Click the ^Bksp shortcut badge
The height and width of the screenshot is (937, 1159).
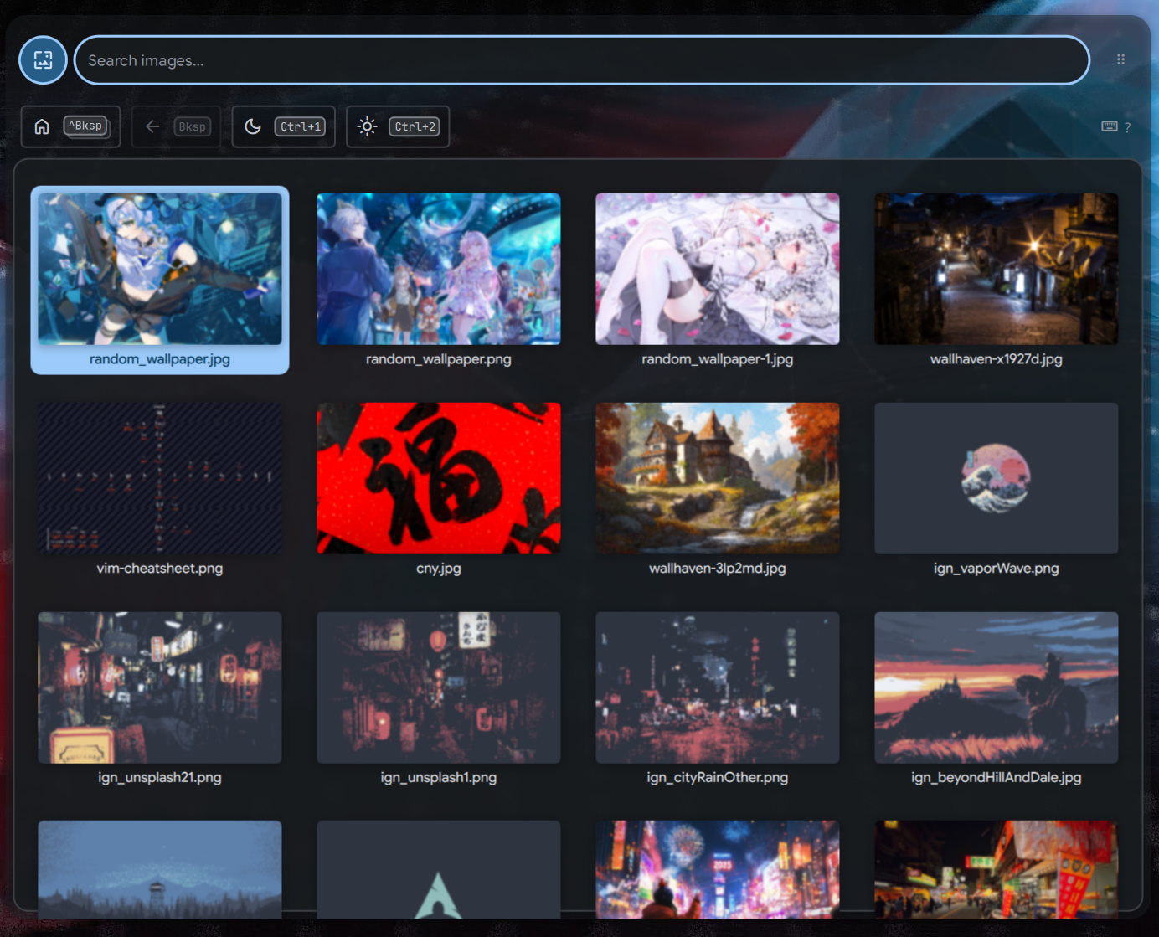point(85,126)
